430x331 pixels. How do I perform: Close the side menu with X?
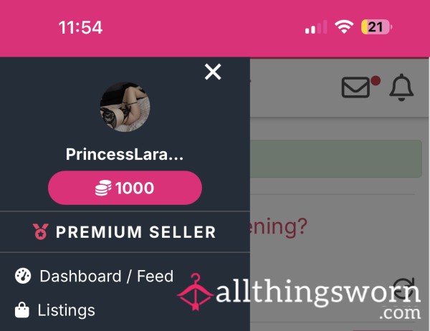(x=213, y=72)
